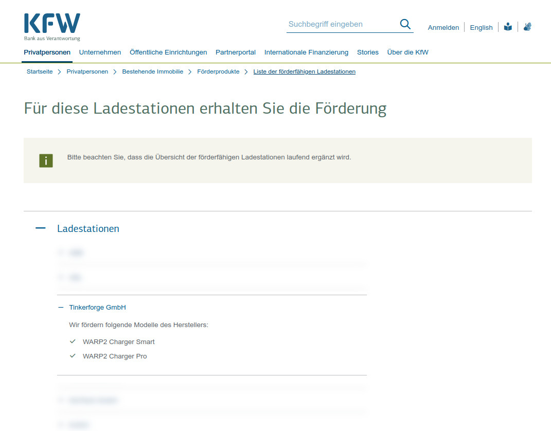
Task: Click the Ladestationen section heading
Action: pyautogui.click(x=88, y=229)
